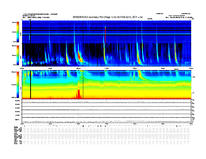Click the 08:00 label on the bottom time axis
Viewport: 206px width, 159px height.
(x=78, y=124)
